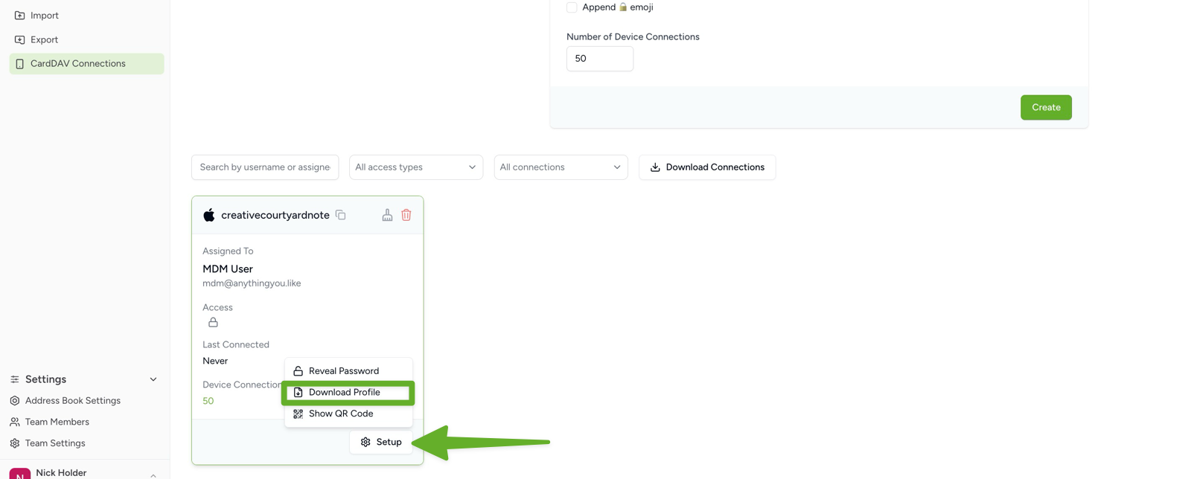Open the All connections dropdown
Screen dimensions: 1191x479
(x=561, y=167)
